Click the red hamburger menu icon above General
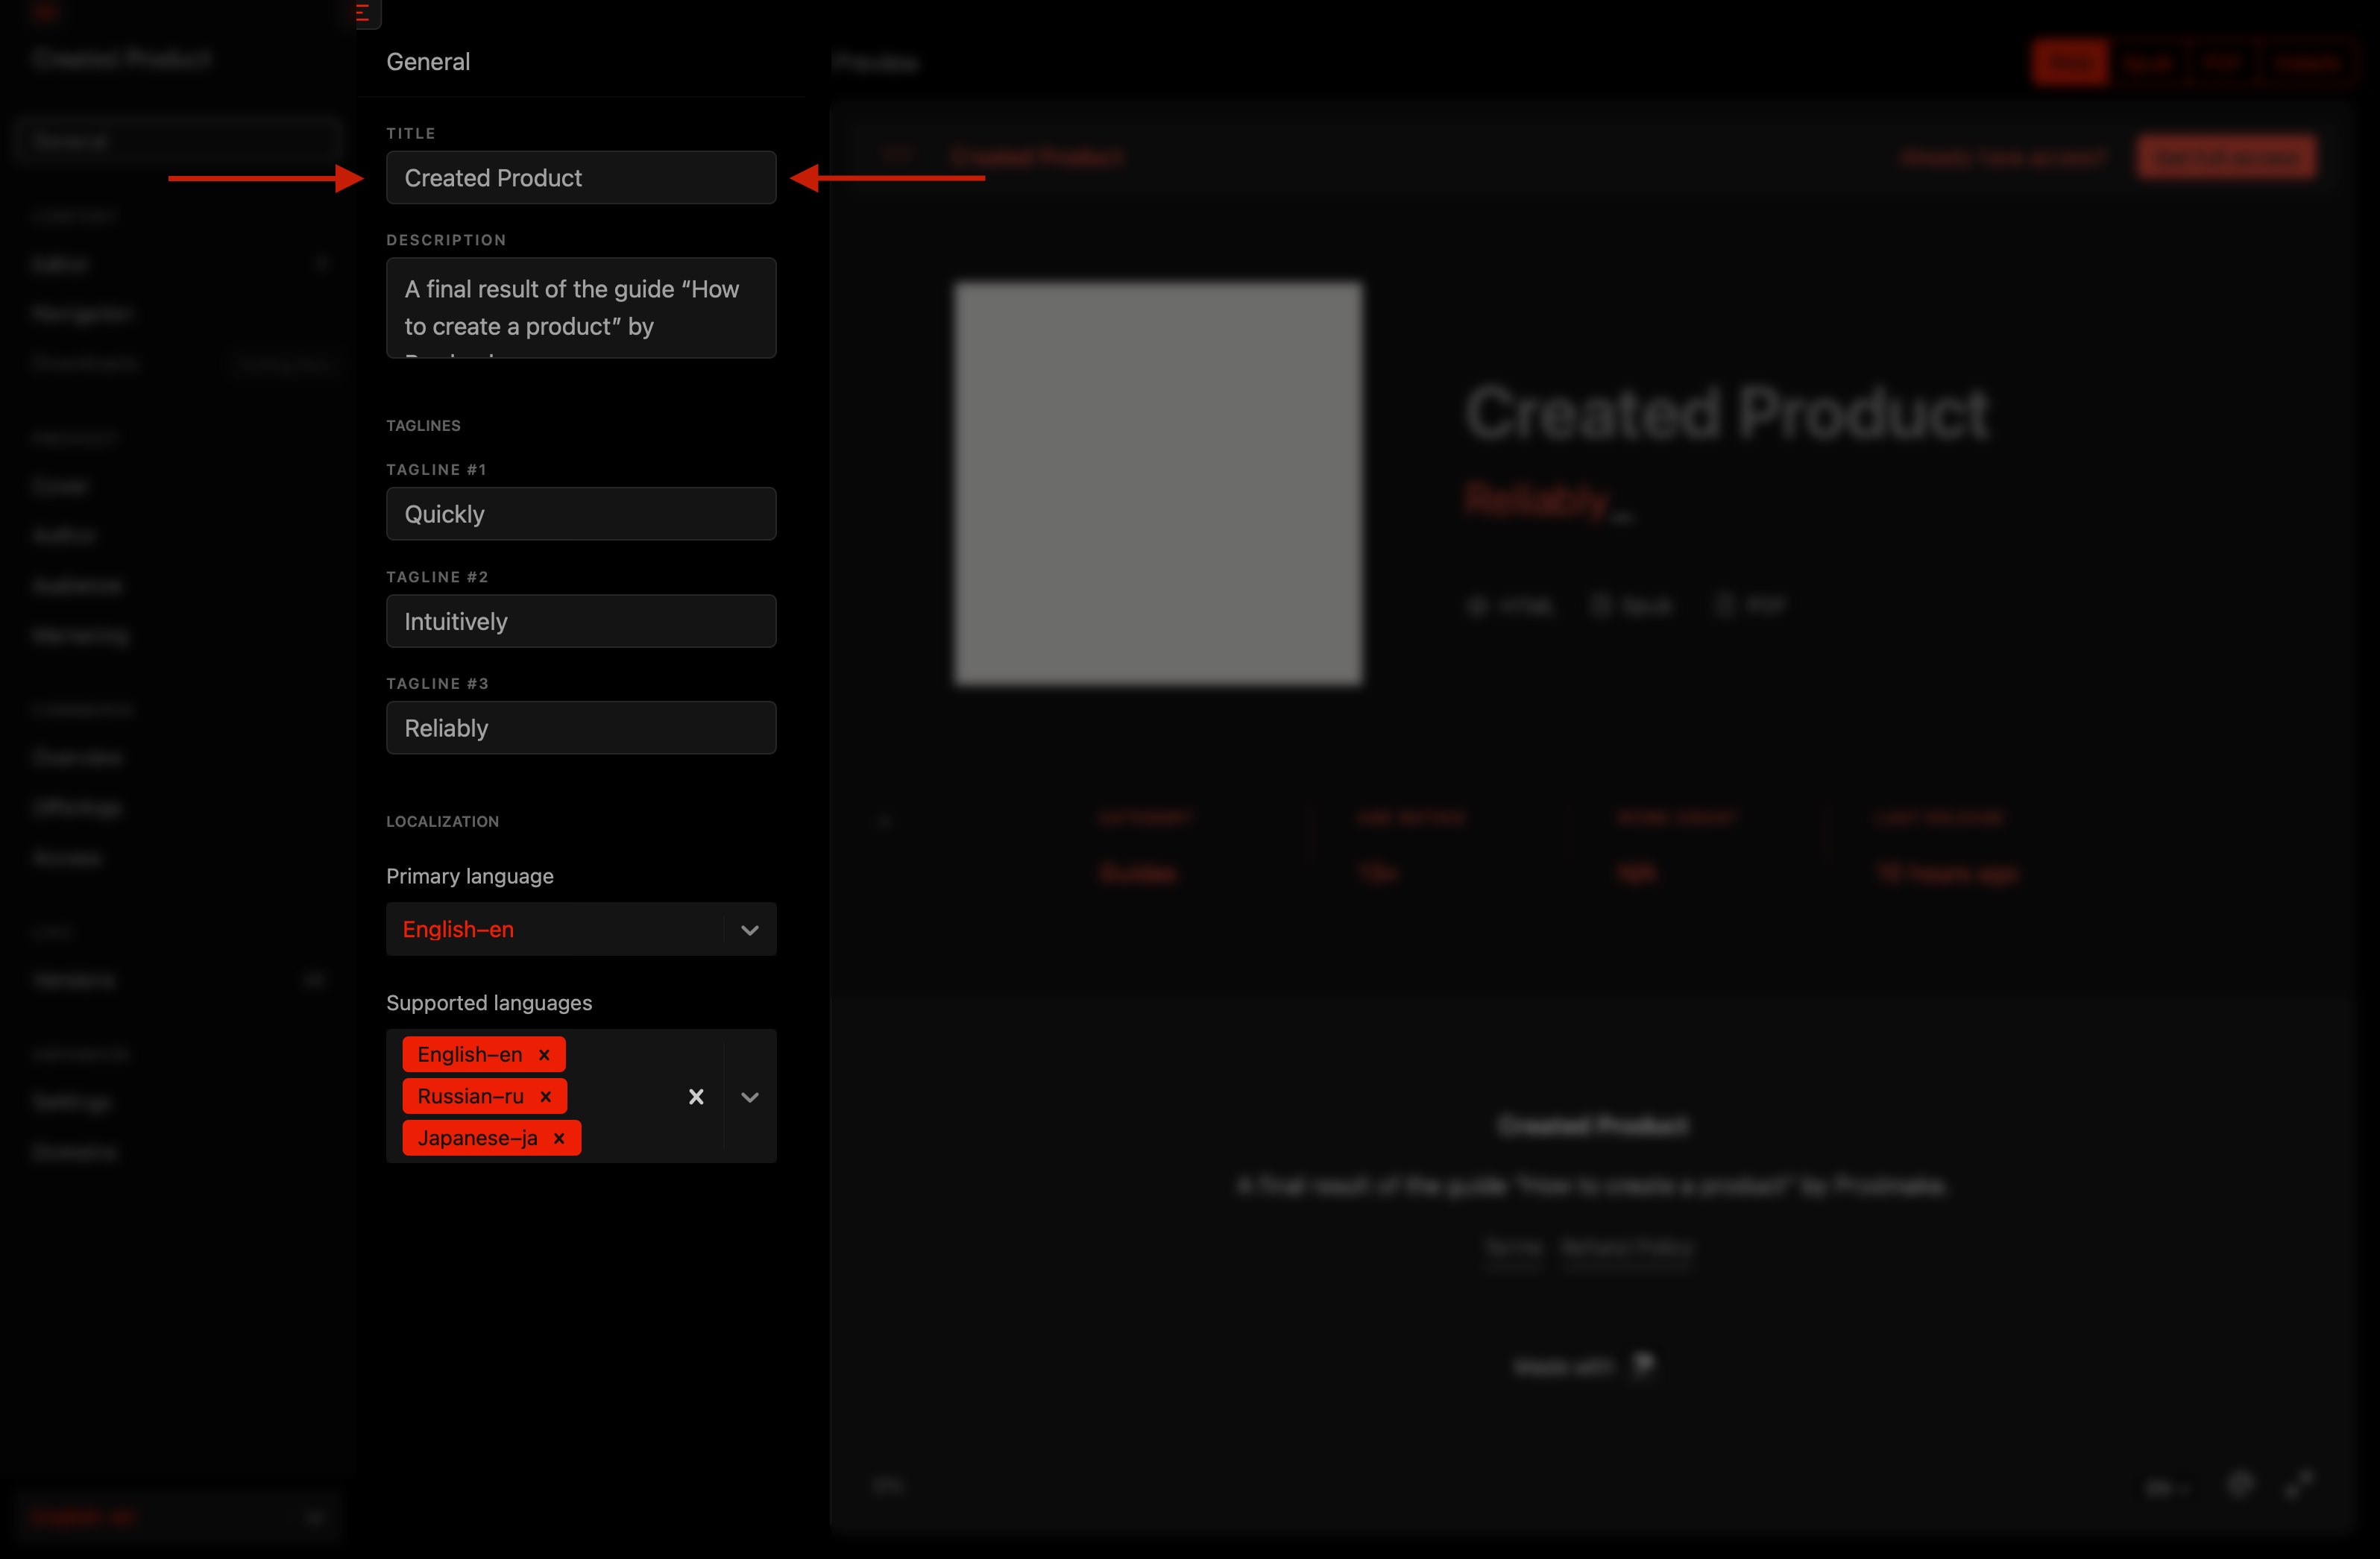 coord(363,13)
